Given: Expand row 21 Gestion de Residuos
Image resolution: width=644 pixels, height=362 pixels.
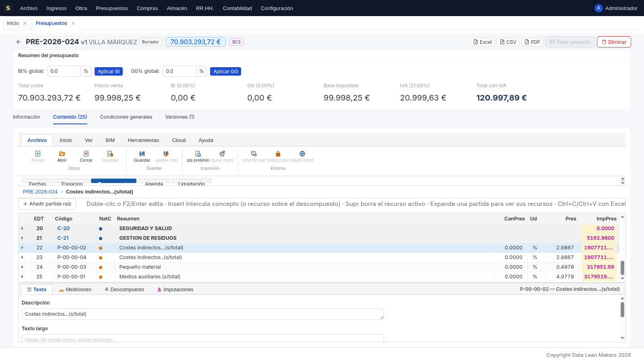Looking at the screenshot, I should tap(23, 238).
